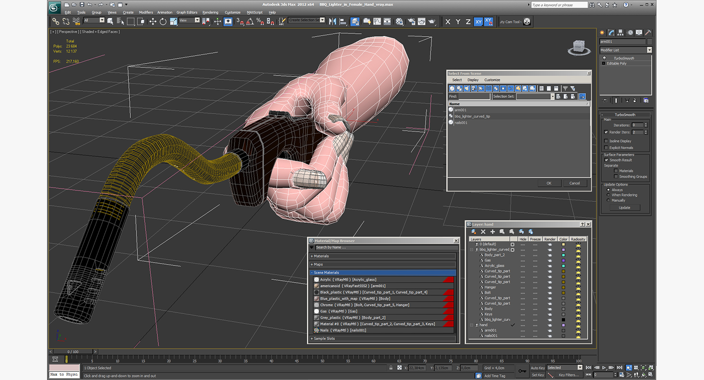Open Key Filters dialog
The image size is (704, 380).
568,375
